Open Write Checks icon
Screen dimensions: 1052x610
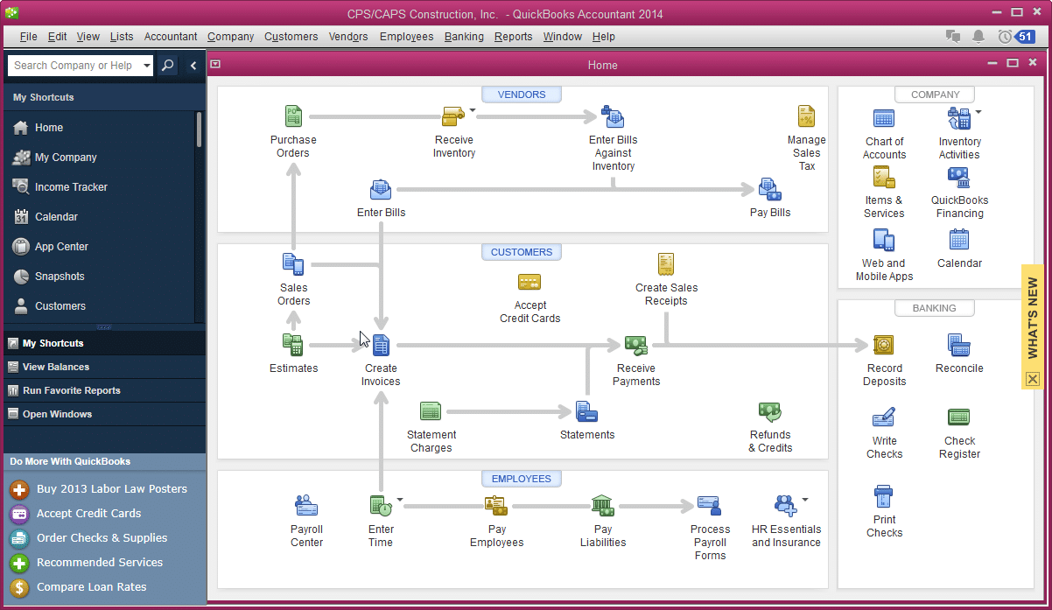point(884,417)
